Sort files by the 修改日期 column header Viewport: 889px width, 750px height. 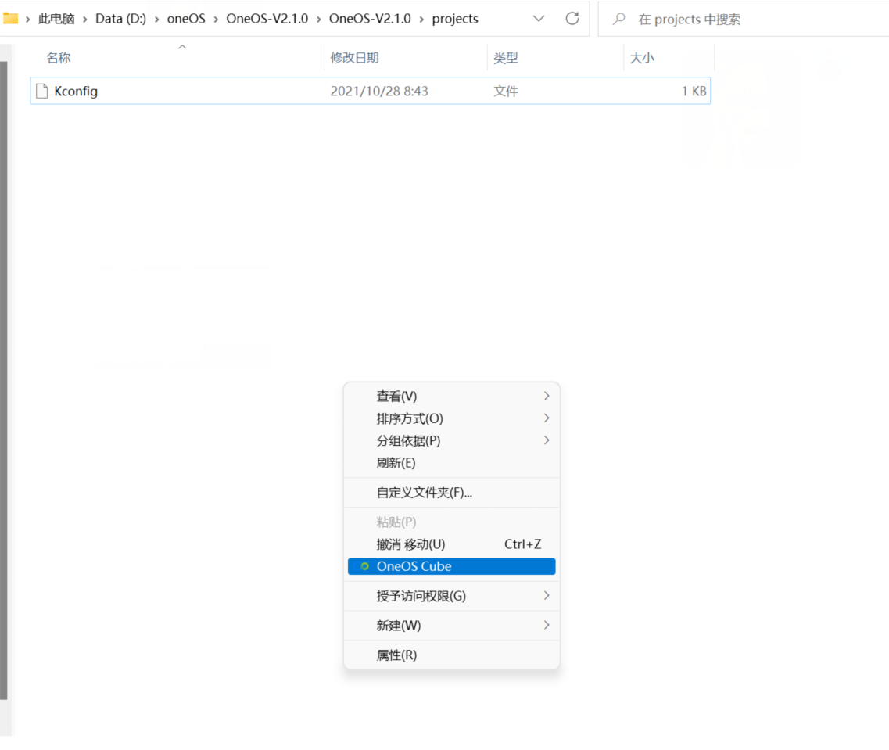point(354,58)
